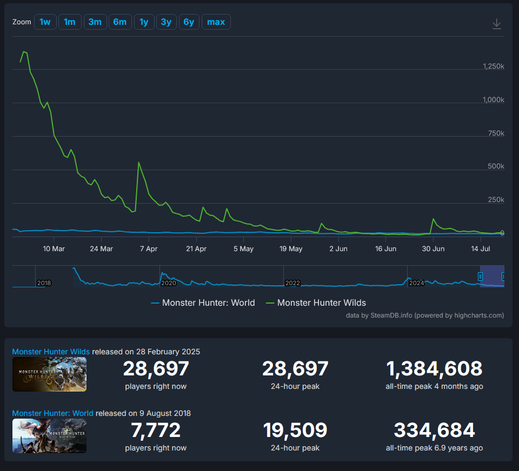Viewport: 519px width, 471px height.
Task: Click the 750k y-axis label
Action: pos(496,133)
